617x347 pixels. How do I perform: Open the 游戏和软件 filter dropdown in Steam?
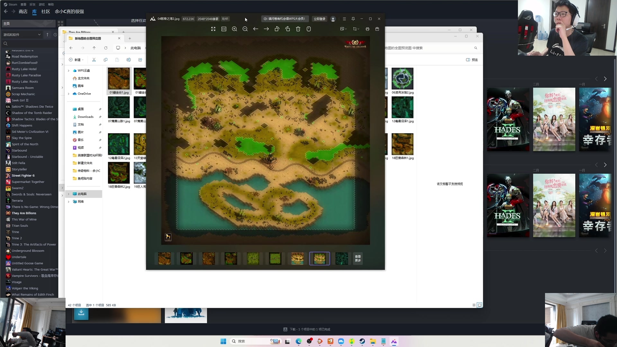coord(22,34)
